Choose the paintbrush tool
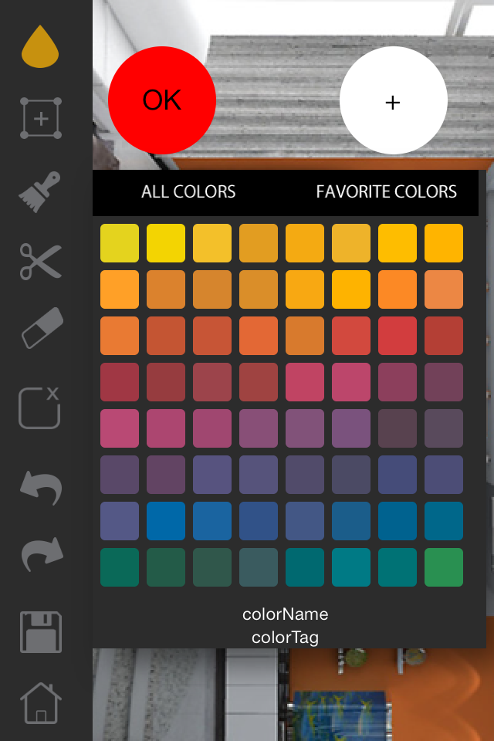This screenshot has width=494, height=741. (39, 191)
